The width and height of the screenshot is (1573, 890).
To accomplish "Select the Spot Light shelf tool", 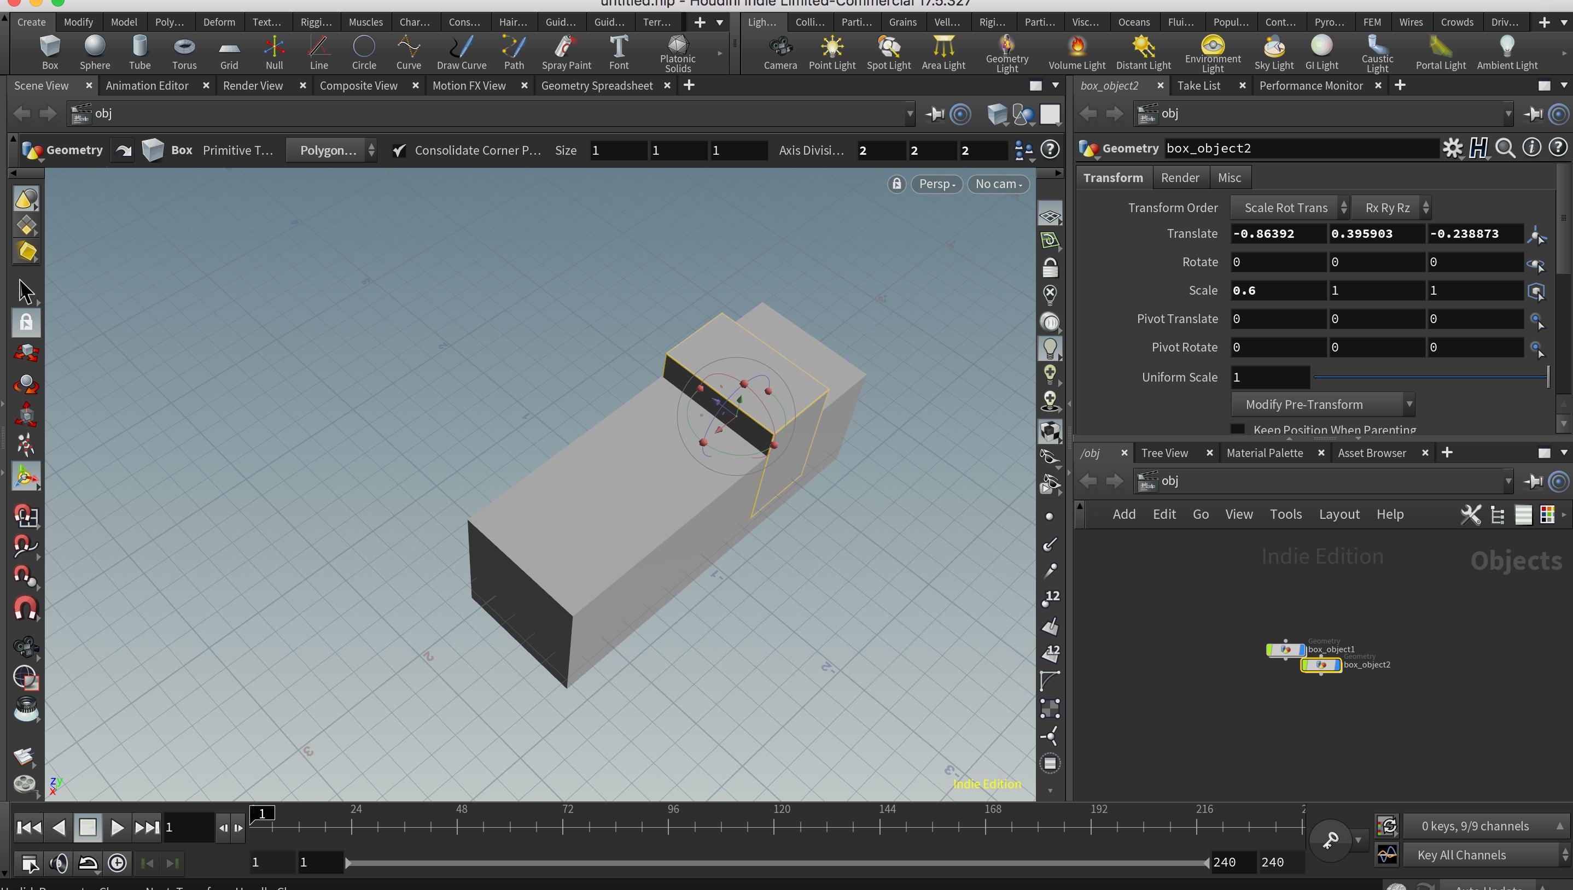I will point(888,52).
